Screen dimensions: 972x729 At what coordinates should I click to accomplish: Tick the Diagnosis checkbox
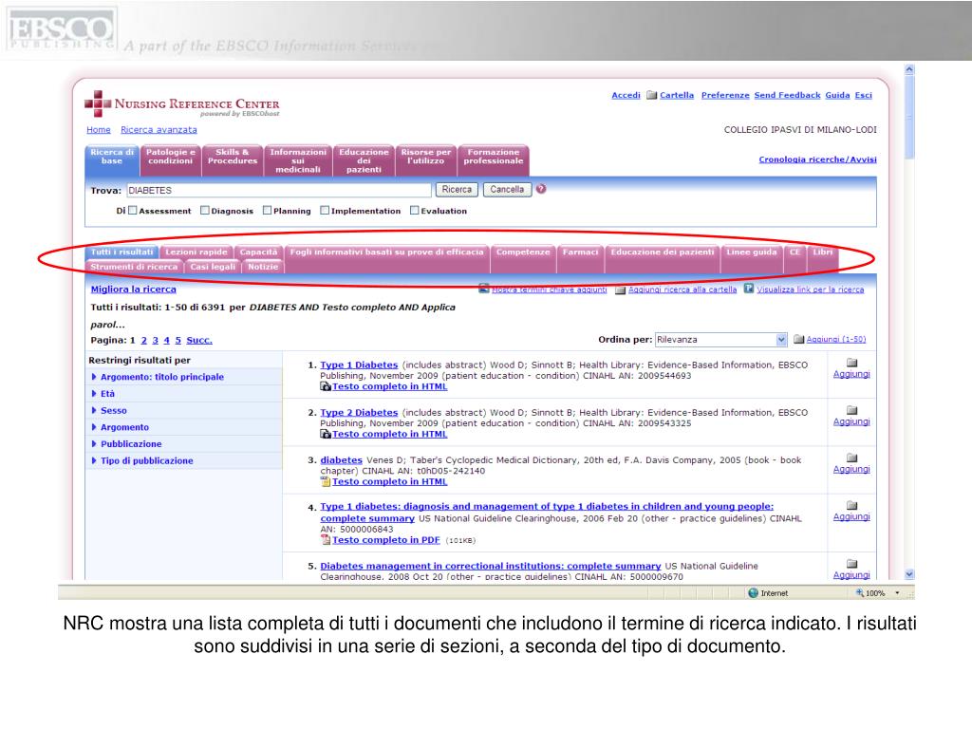[x=205, y=211]
